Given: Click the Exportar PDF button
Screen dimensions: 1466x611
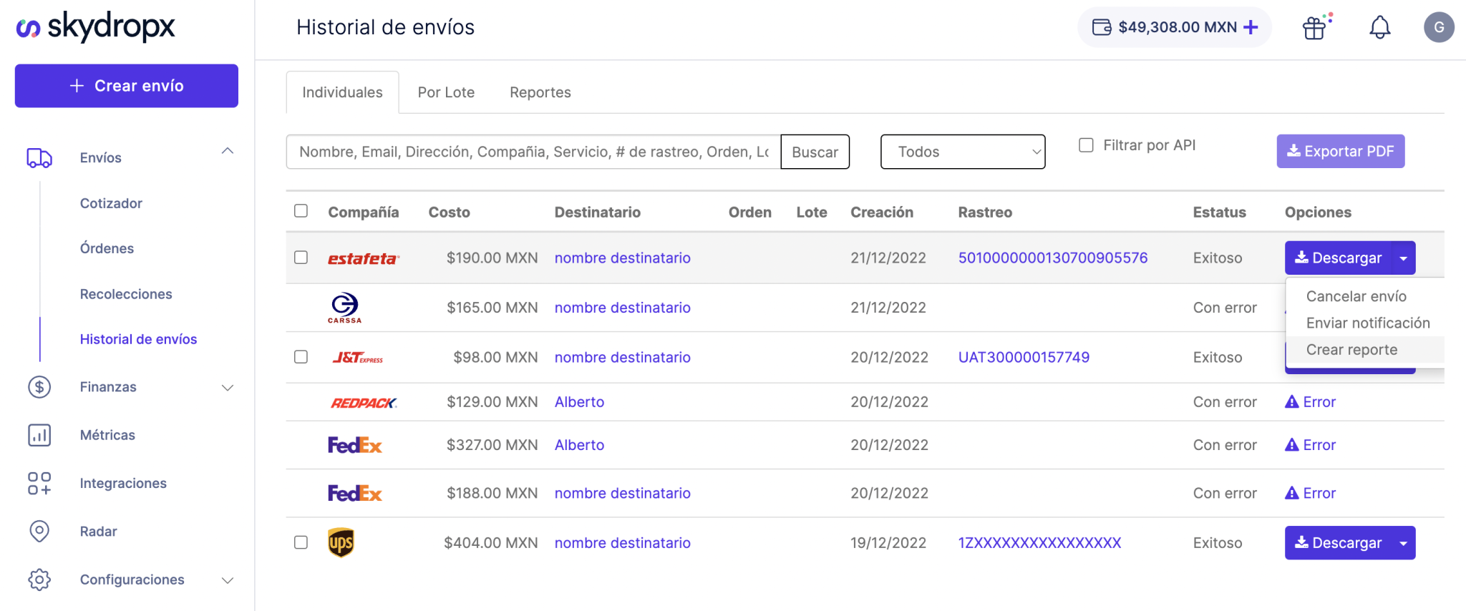Looking at the screenshot, I should coord(1340,152).
